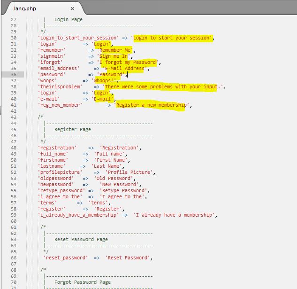Click the 'Reset Password Page' comment heading

[x=81, y=240]
